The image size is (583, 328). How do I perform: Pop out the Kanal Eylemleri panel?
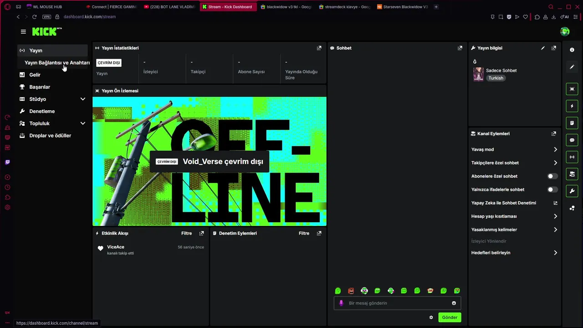[x=554, y=133]
